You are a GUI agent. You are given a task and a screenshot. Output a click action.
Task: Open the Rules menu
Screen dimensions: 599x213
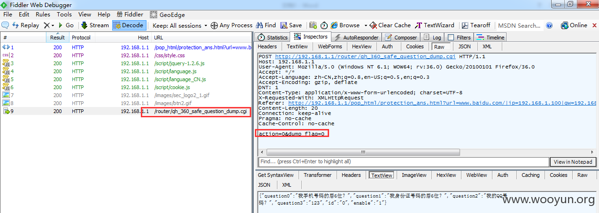point(43,15)
